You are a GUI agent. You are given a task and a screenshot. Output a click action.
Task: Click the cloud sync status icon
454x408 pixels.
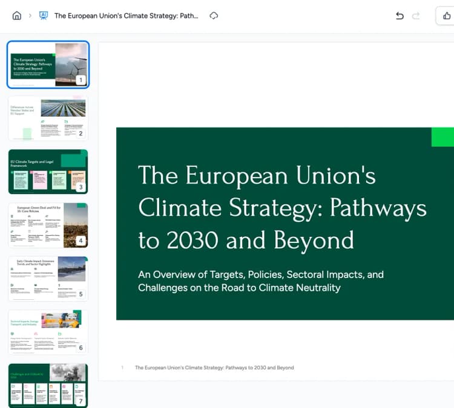214,16
